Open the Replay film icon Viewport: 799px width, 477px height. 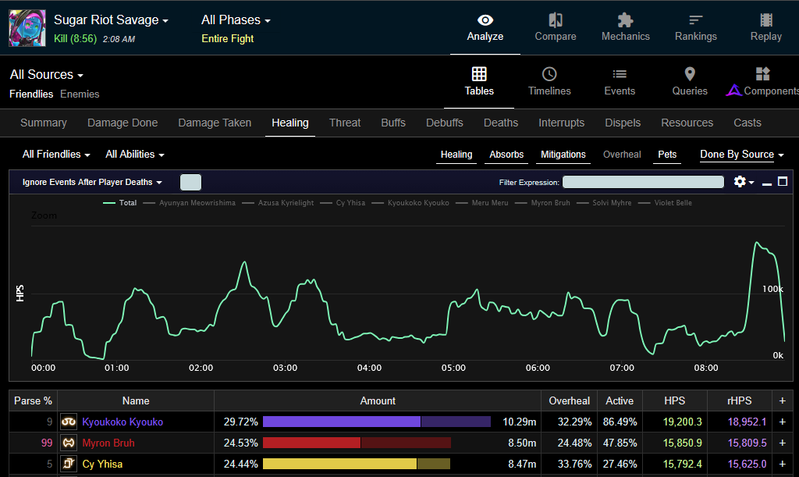(x=766, y=20)
